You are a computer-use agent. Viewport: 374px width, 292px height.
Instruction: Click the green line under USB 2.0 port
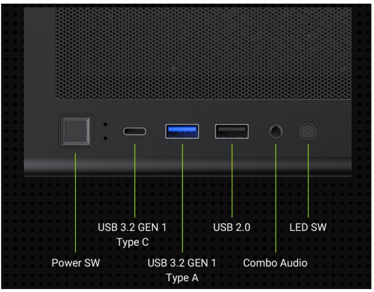[232, 181]
